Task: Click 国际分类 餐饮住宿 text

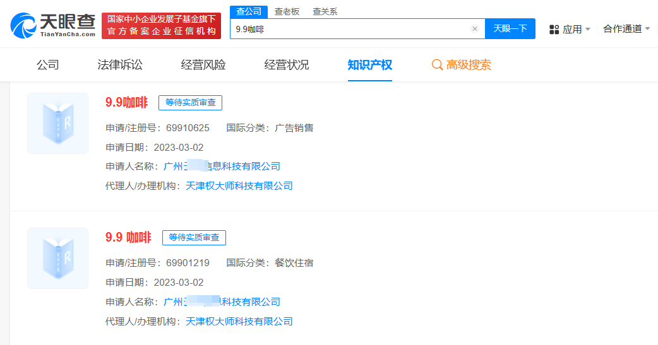Action: tap(270, 263)
